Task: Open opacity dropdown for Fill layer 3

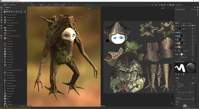Action: [193, 30]
